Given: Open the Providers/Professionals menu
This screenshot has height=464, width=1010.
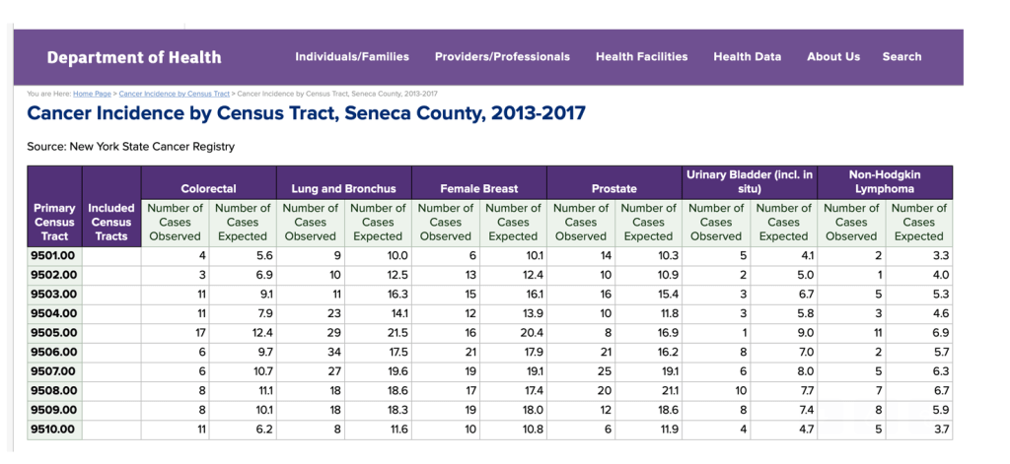Looking at the screenshot, I should coord(502,57).
